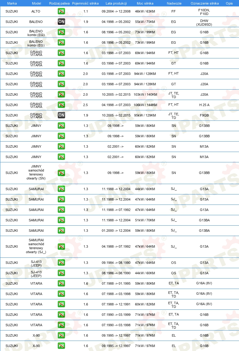Select the engine code F10DN, F10D

[204, 12]
